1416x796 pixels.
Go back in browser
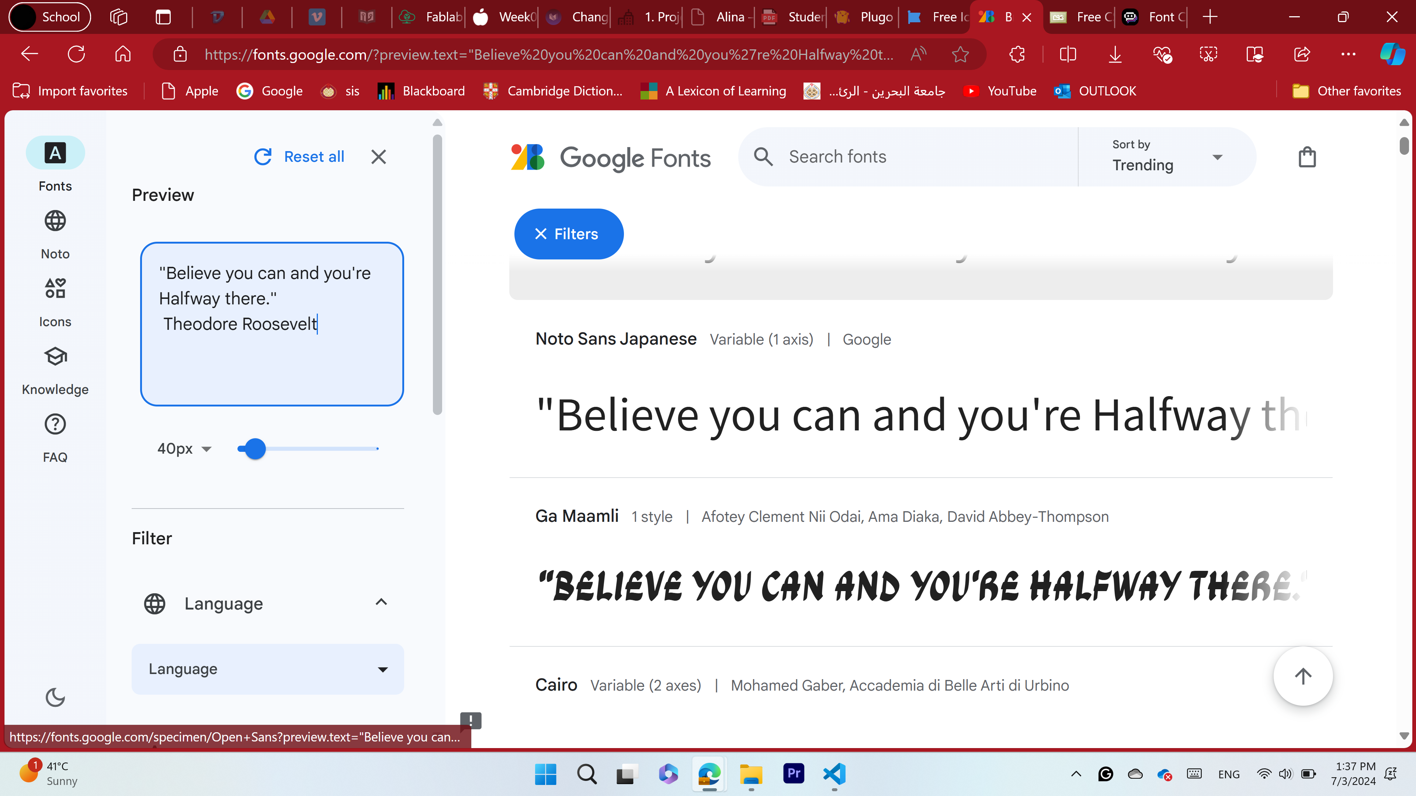pyautogui.click(x=29, y=54)
